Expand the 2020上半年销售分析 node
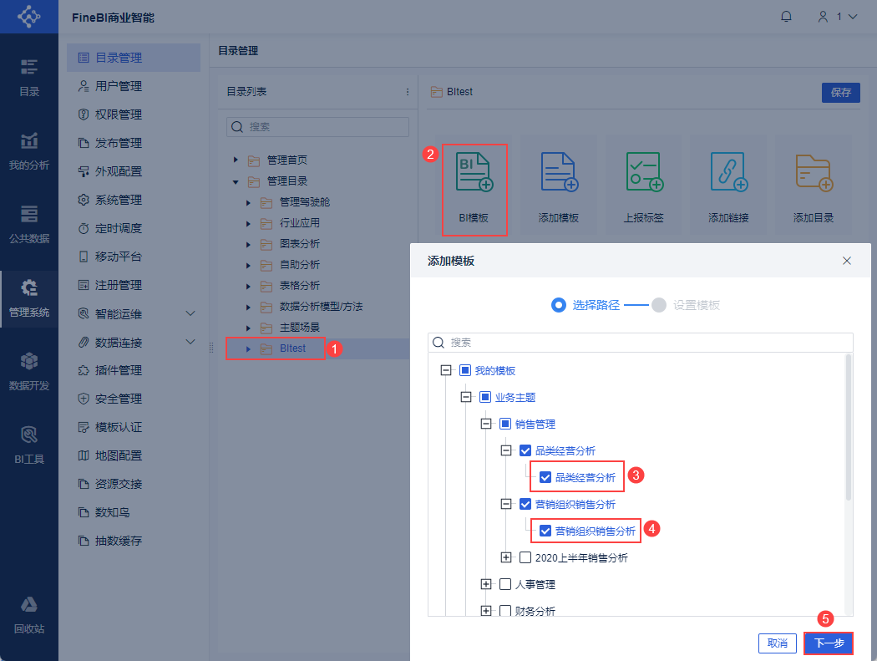Viewport: 877px width, 661px height. click(x=506, y=557)
